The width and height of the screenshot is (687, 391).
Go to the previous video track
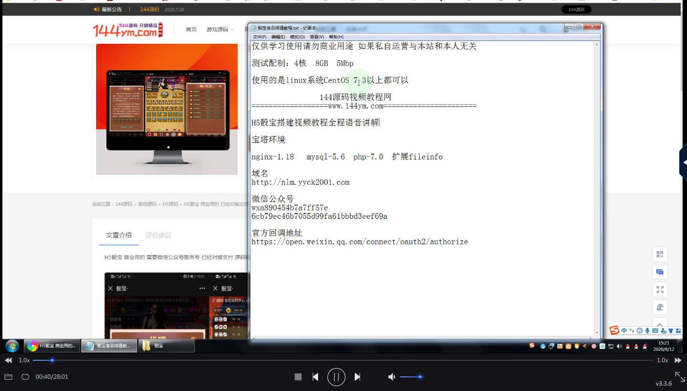[x=315, y=377]
